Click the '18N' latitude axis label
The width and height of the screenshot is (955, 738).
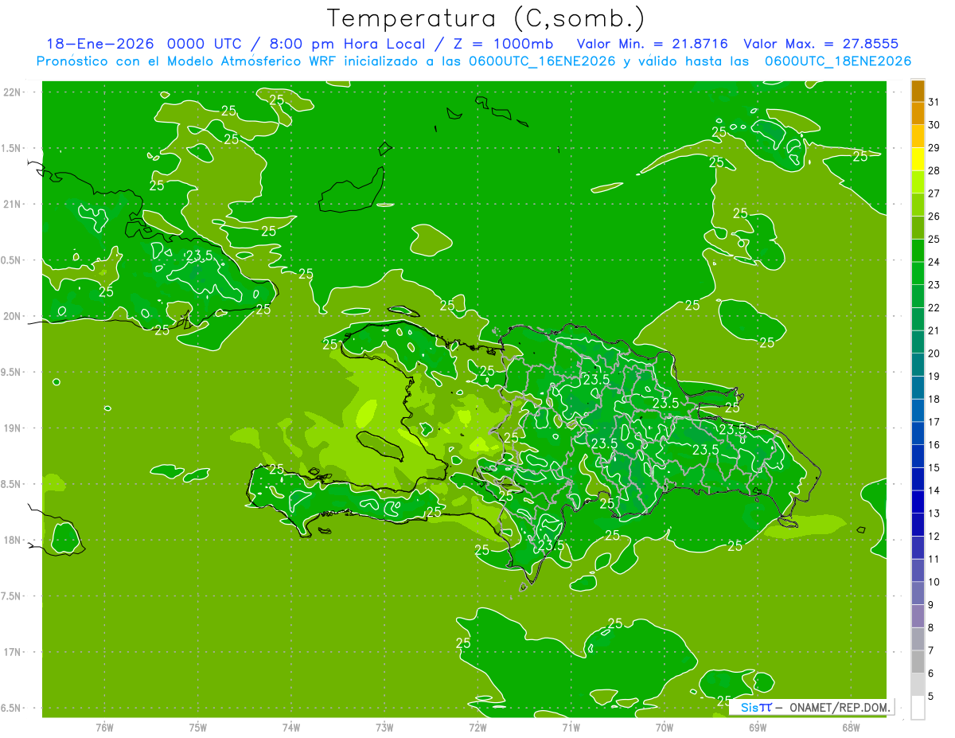coord(14,541)
